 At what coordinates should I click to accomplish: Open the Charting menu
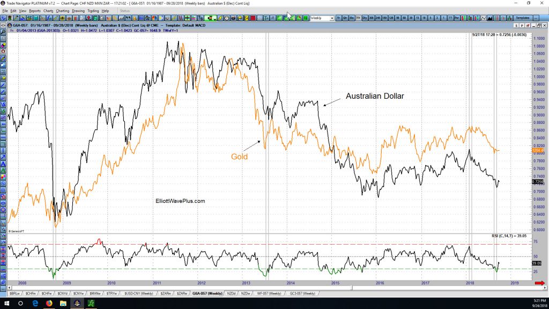pyautogui.click(x=63, y=11)
